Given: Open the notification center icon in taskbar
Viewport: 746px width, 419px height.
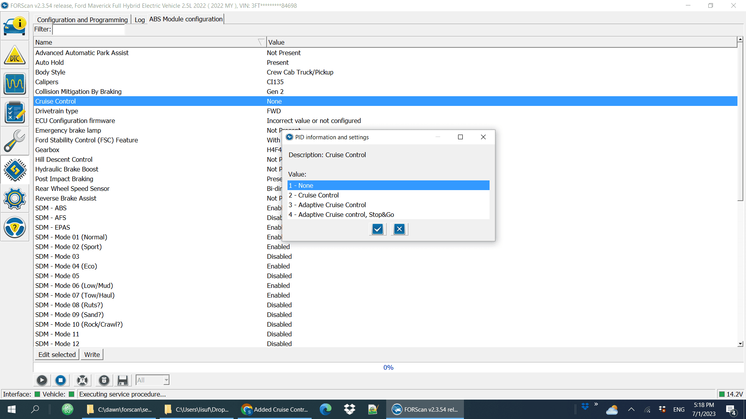Looking at the screenshot, I should tap(731, 410).
